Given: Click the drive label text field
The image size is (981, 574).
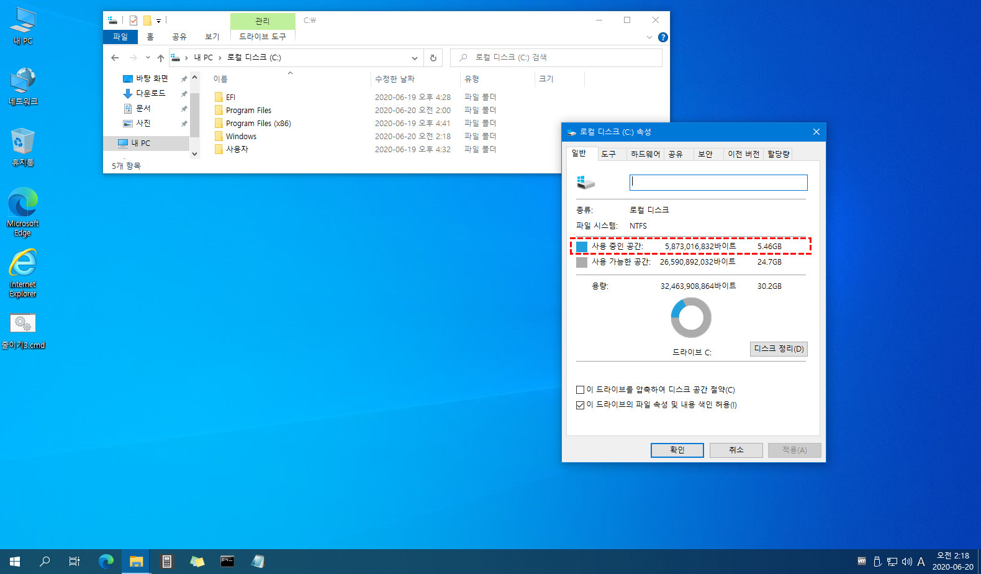Looking at the screenshot, I should pyautogui.click(x=718, y=182).
